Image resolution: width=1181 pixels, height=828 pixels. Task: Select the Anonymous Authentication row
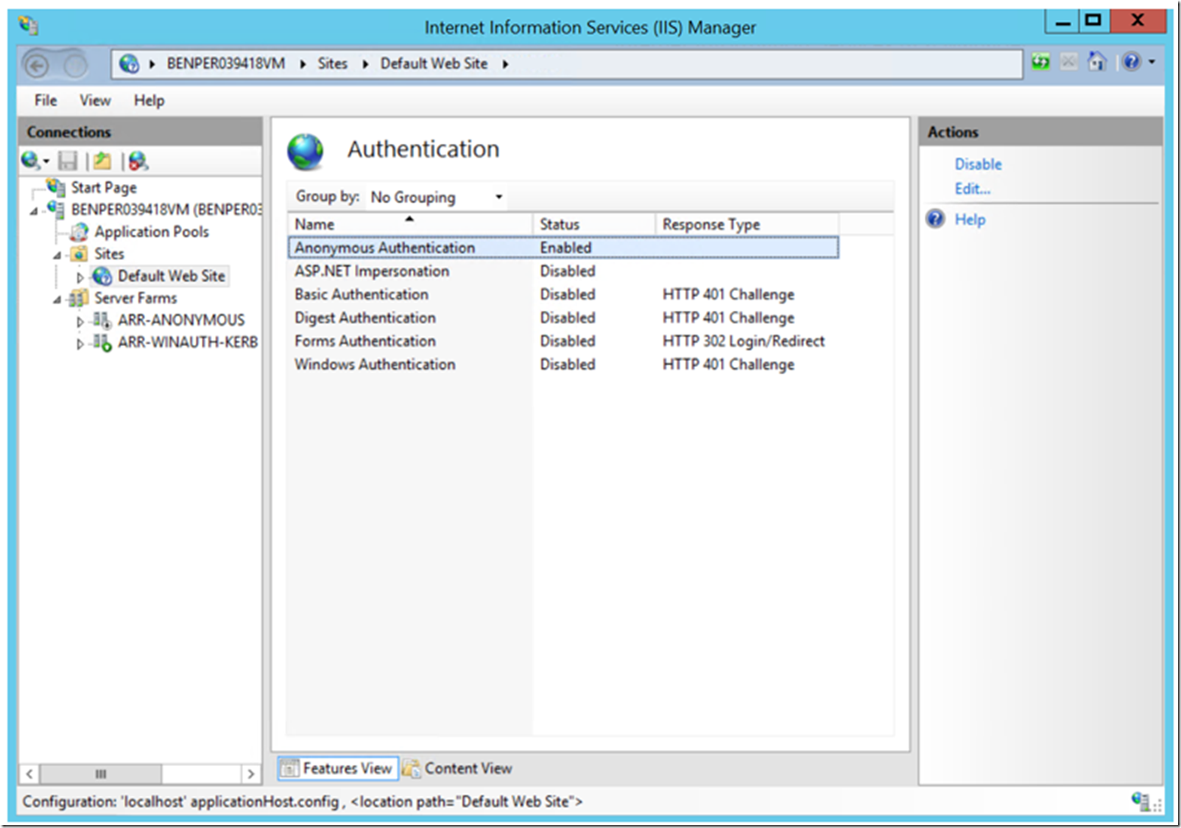tap(563, 248)
